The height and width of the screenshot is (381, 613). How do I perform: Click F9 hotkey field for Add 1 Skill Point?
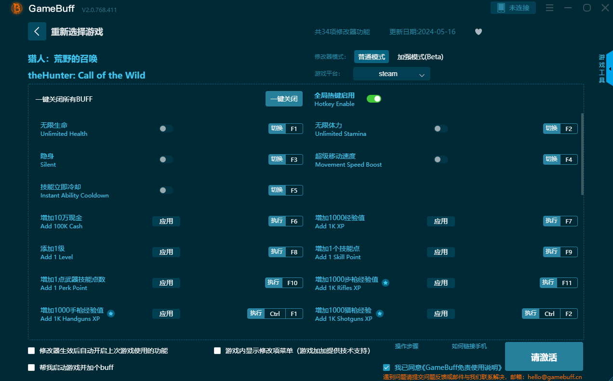569,252
